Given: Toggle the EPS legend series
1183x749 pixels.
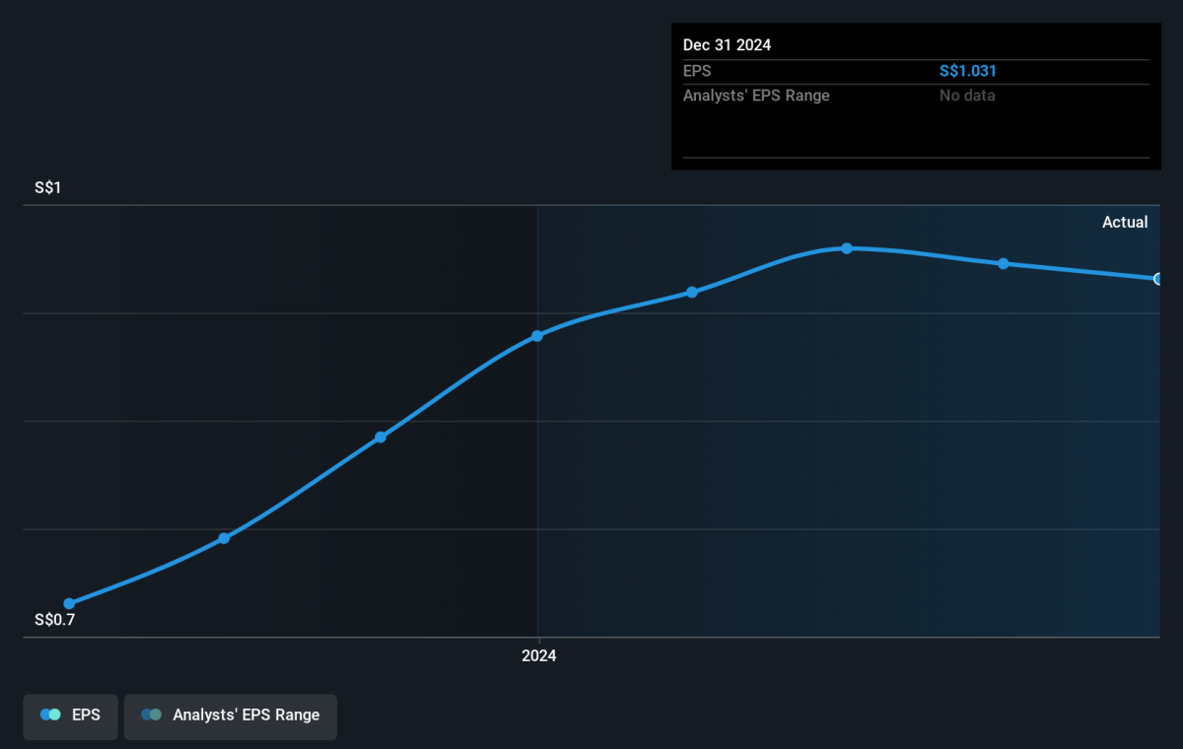Looking at the screenshot, I should click(70, 715).
